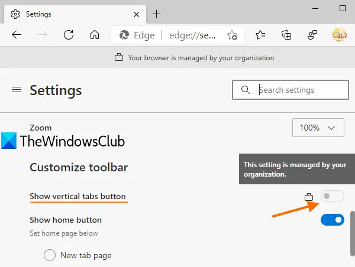Open the Favorites list icon
Viewport: 355px width, 267px height.
coord(260,35)
